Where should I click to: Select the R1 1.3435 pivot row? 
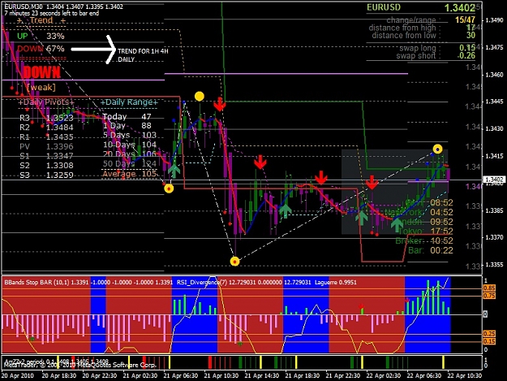pos(46,136)
